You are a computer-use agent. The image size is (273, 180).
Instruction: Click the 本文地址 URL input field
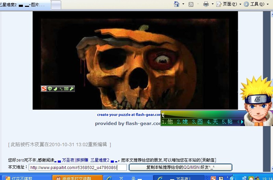point(78,167)
